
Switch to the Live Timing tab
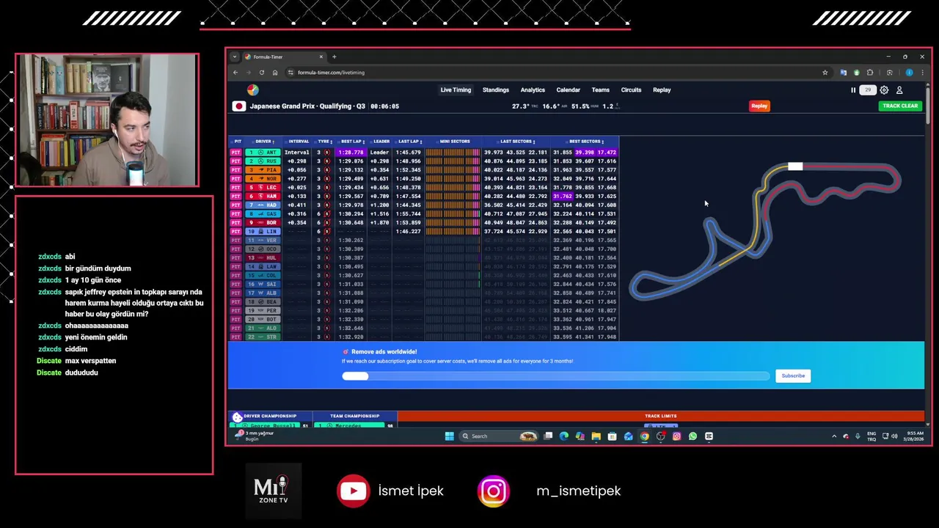456,90
